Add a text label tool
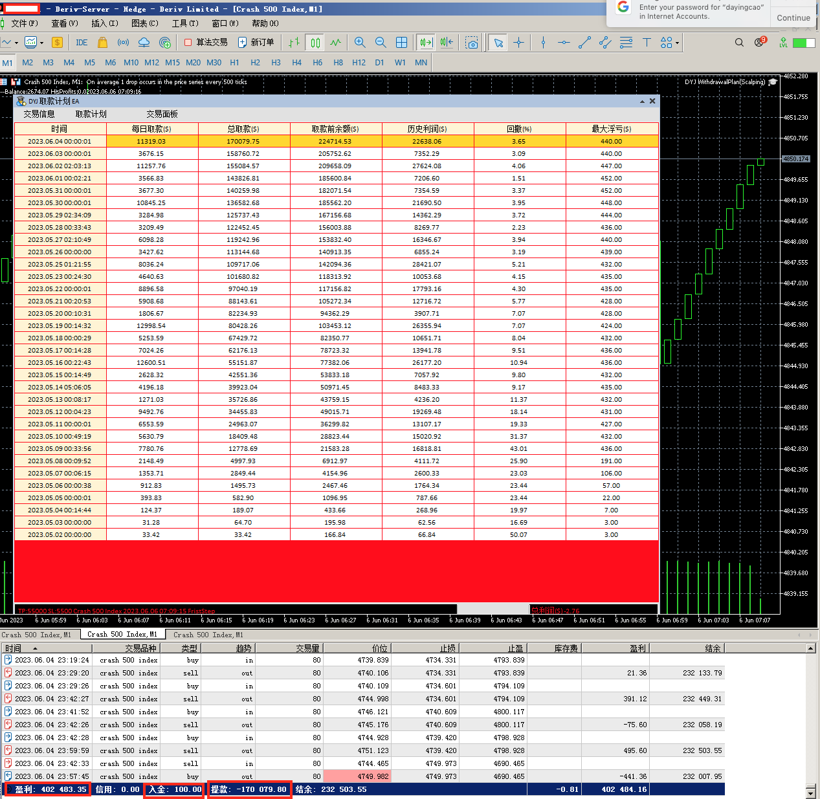The height and width of the screenshot is (799, 820). [x=646, y=43]
